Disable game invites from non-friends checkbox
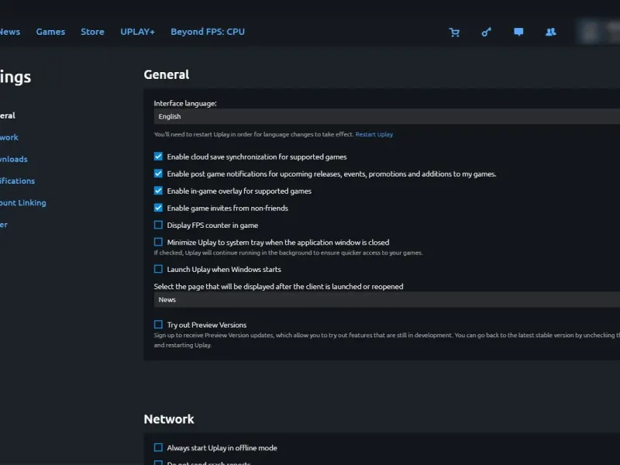This screenshot has height=465, width=620. (158, 208)
